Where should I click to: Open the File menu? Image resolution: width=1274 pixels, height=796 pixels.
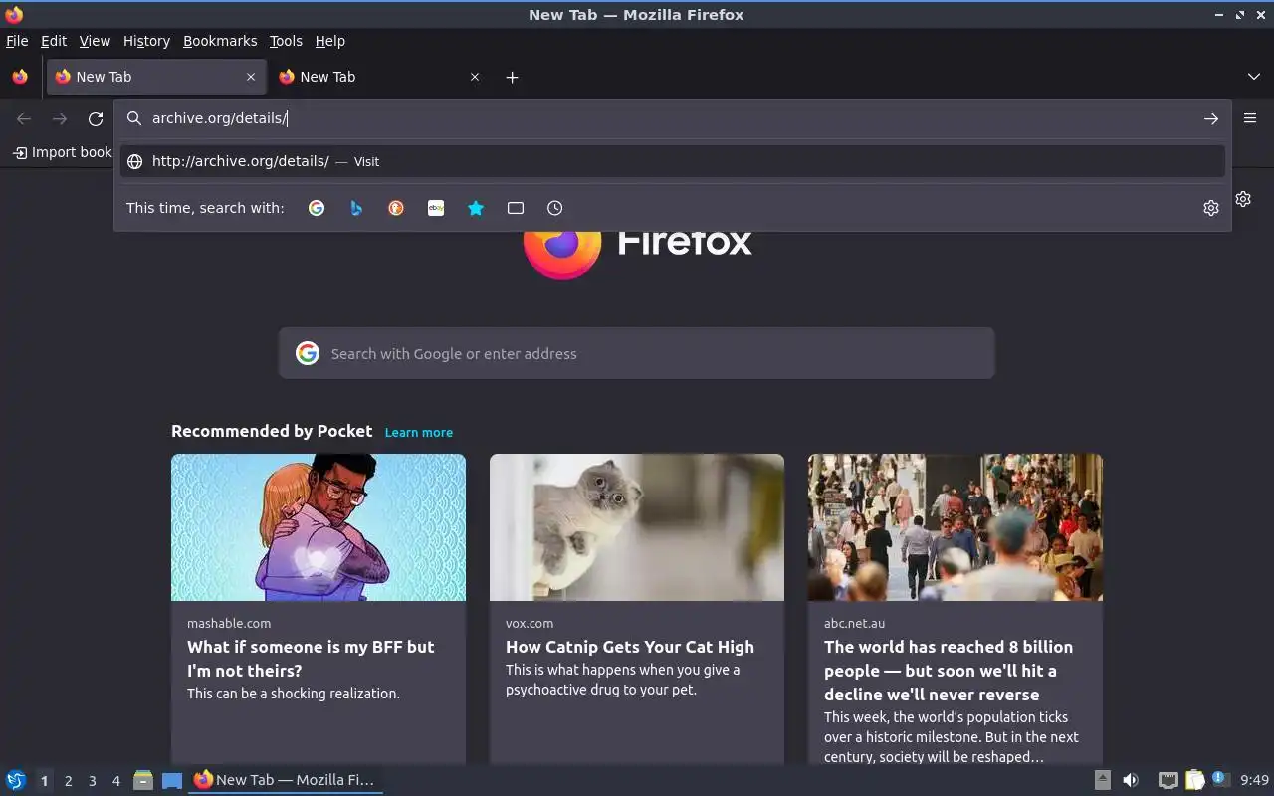[17, 41]
